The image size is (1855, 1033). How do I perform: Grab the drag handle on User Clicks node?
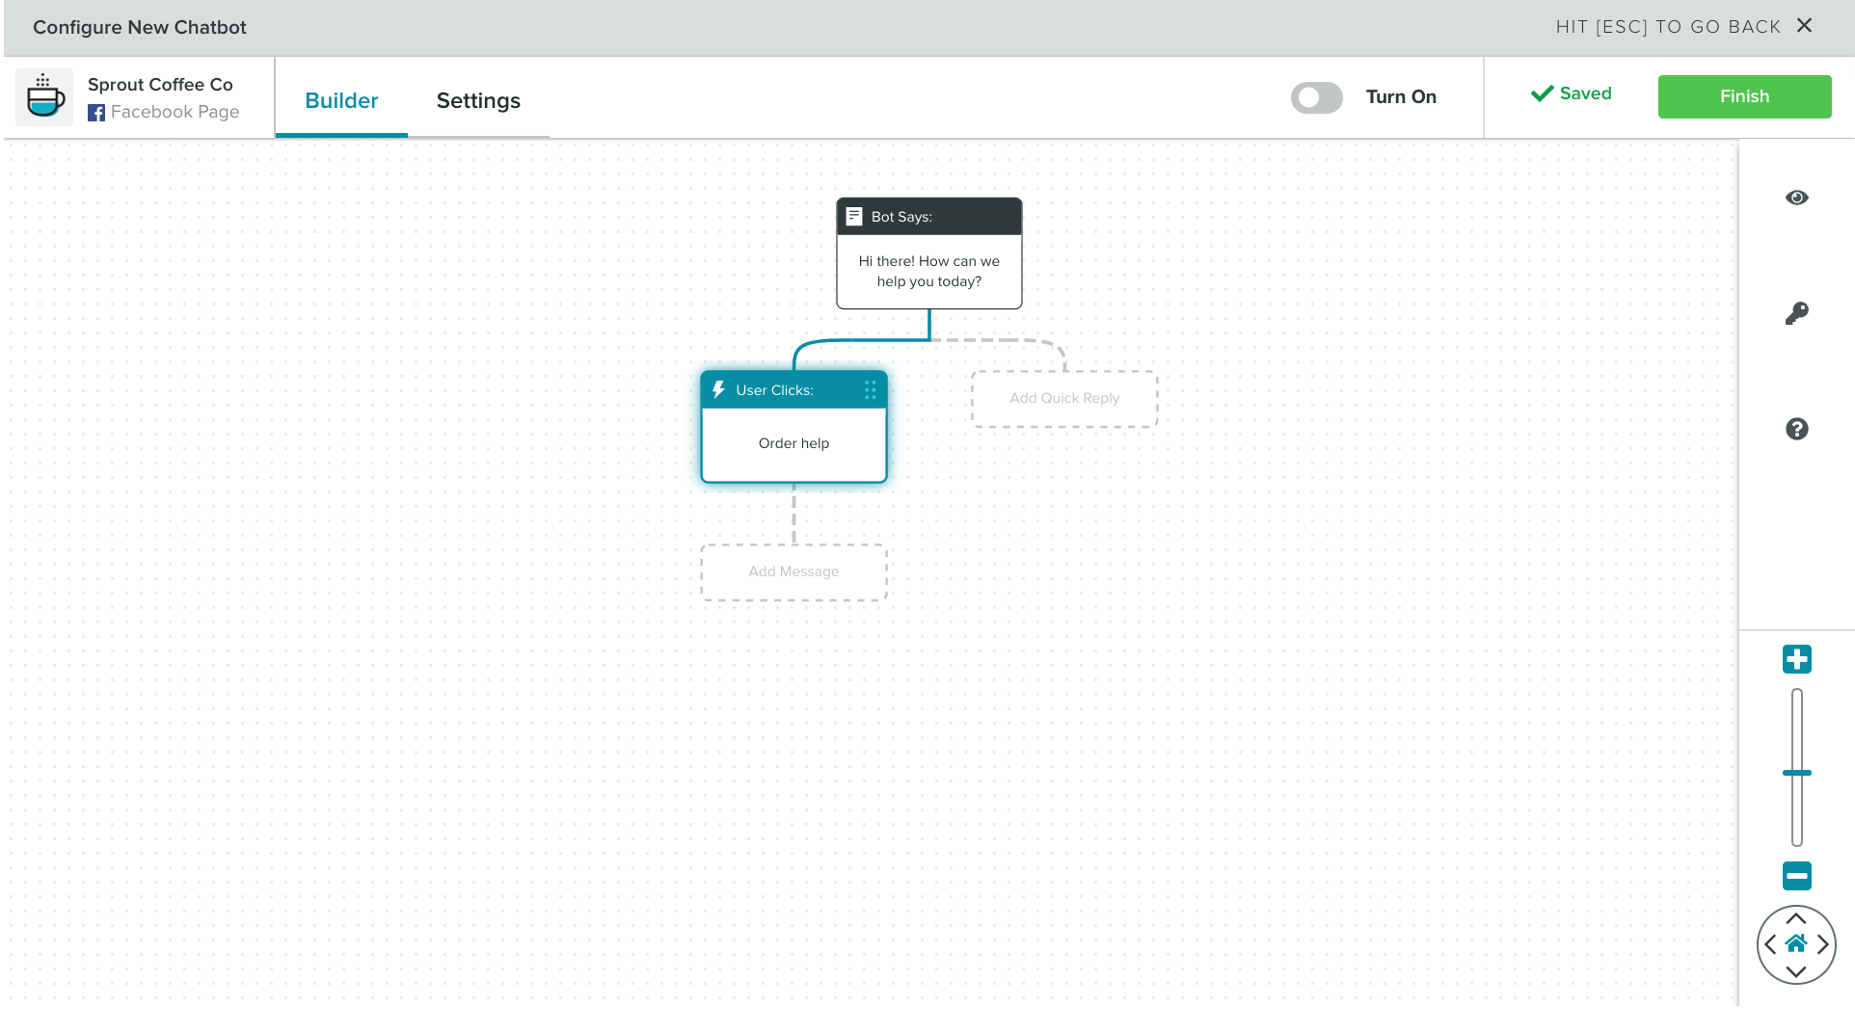point(869,389)
